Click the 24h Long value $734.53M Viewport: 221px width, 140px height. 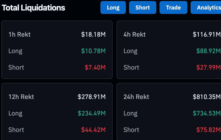click(x=207, y=113)
